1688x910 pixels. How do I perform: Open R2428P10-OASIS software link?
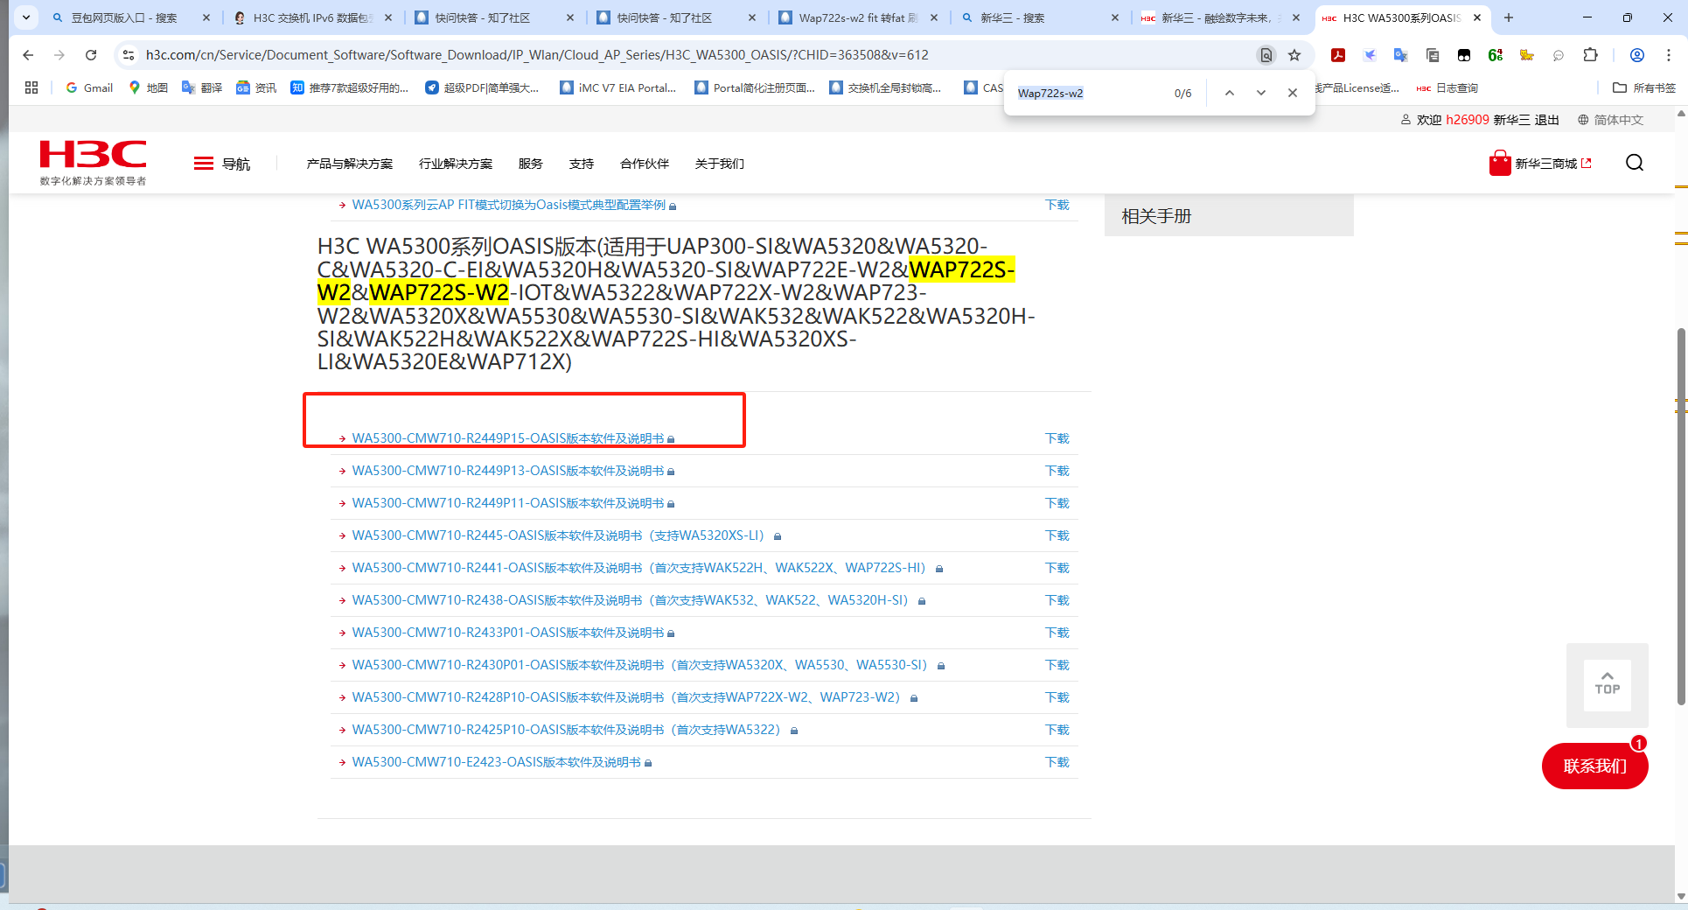point(629,697)
